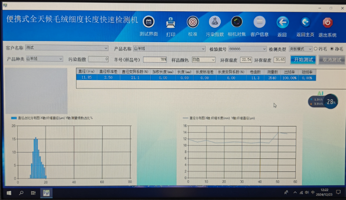This screenshot has width=346, height=200.
Task: Click the 取消测试 button
Action: pos(332,59)
